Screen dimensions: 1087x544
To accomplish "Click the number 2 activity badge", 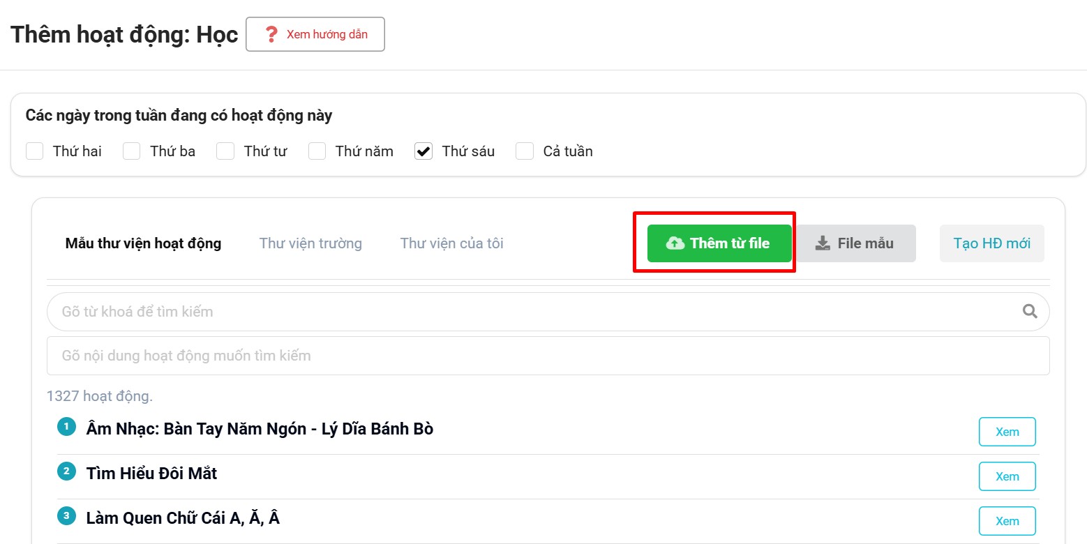I will [66, 471].
